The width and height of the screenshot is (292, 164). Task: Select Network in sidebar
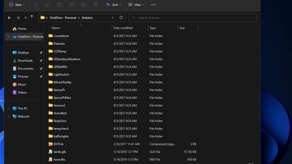pos(21,117)
